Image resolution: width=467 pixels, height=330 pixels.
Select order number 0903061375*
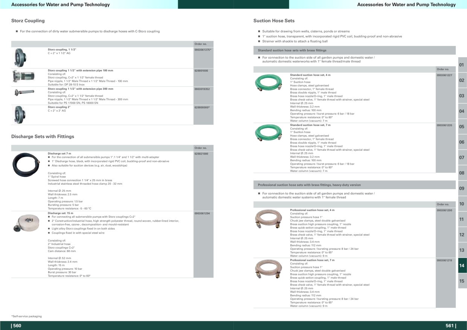coord(203,50)
